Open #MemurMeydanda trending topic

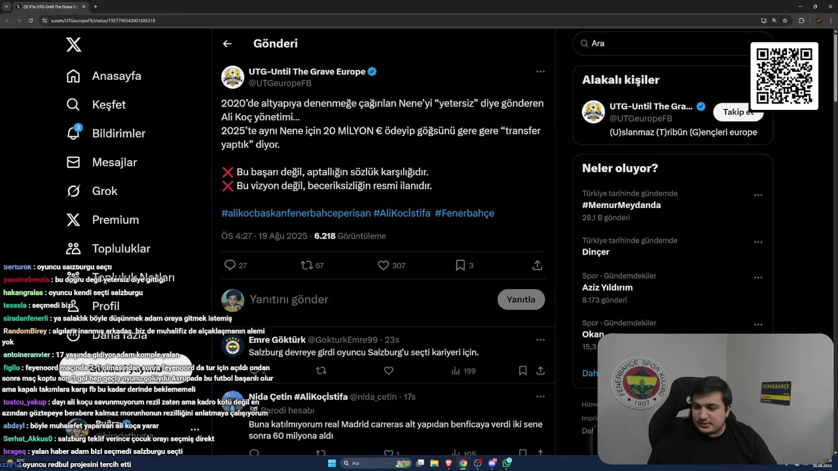click(621, 205)
